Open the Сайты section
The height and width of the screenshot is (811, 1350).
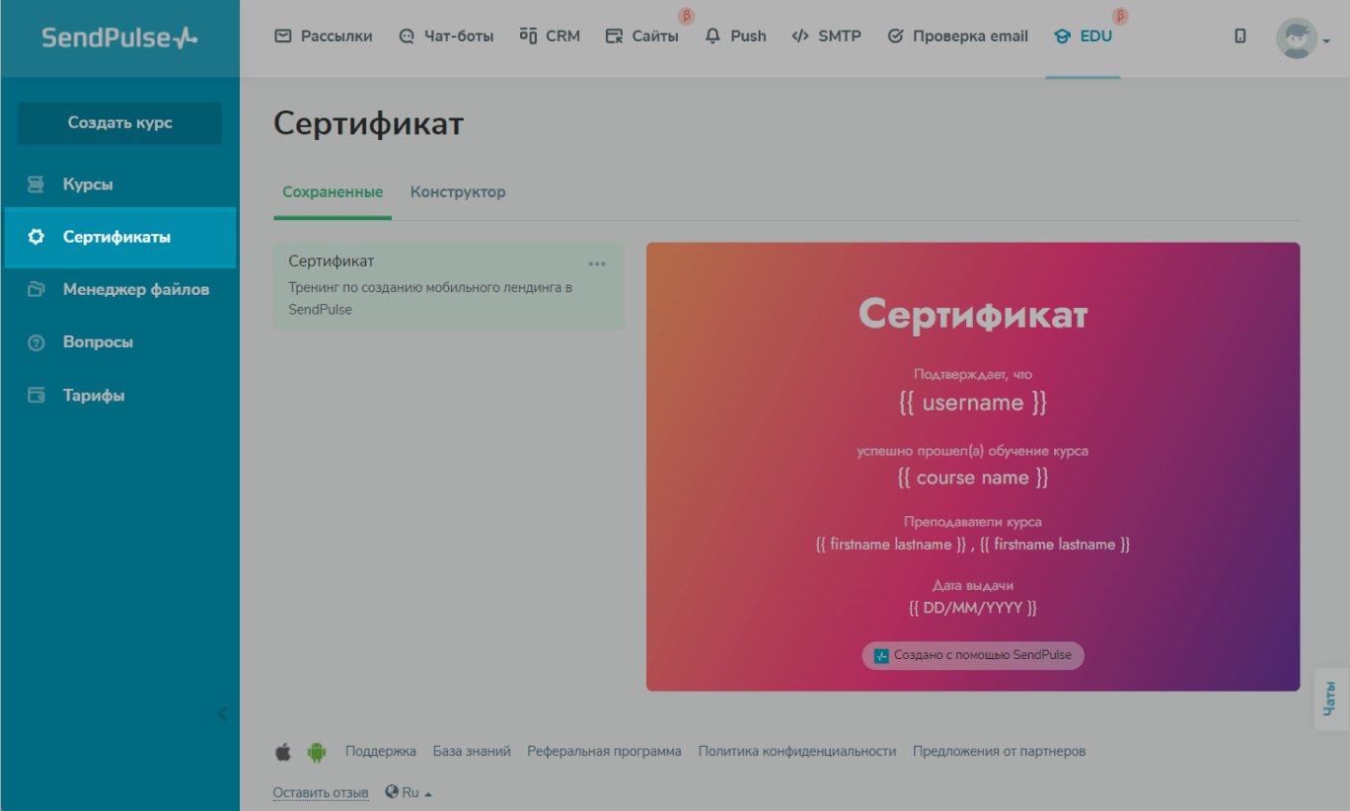click(642, 37)
